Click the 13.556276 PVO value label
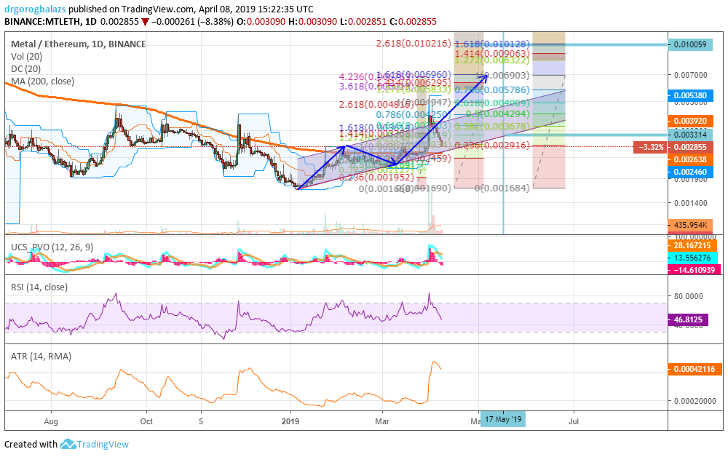Image resolution: width=728 pixels, height=457 pixels. point(692,258)
